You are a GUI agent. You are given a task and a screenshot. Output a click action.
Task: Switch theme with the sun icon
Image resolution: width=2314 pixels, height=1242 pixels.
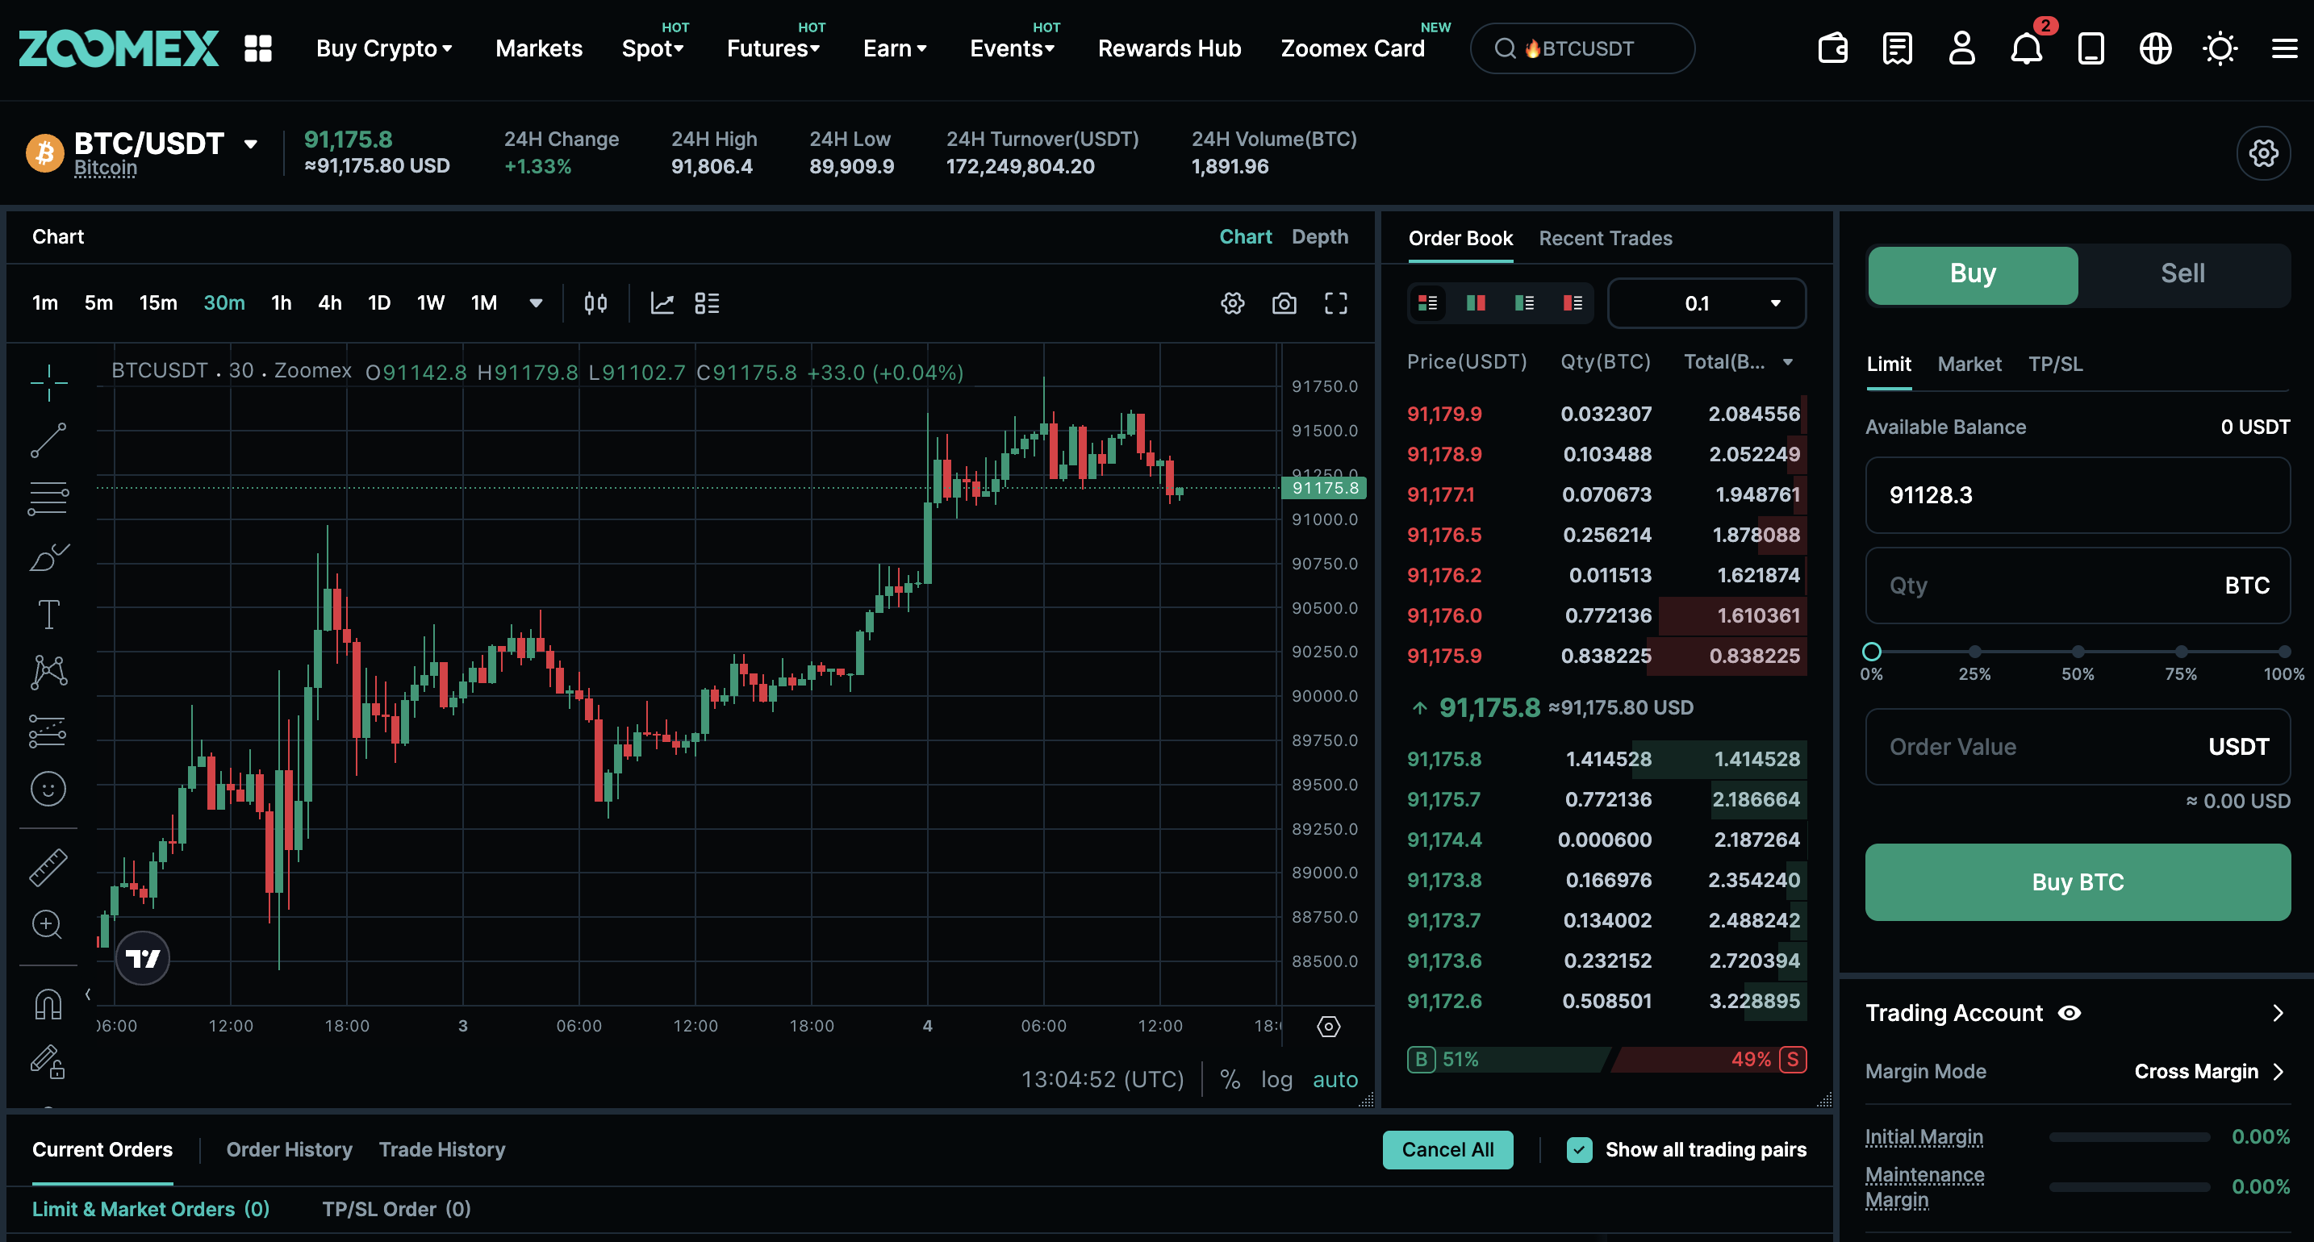coord(2220,48)
